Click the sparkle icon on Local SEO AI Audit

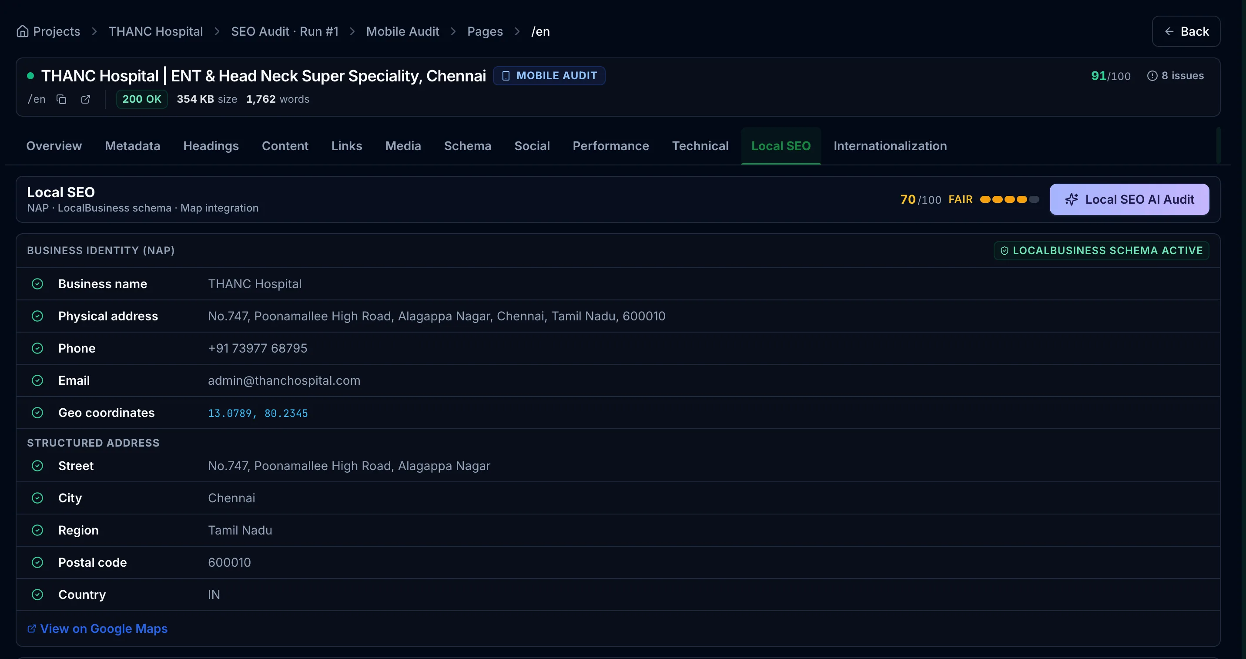tap(1072, 199)
